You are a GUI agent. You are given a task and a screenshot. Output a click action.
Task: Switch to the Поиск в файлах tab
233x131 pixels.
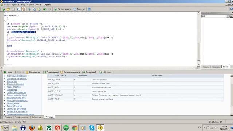click(x=22, y=117)
